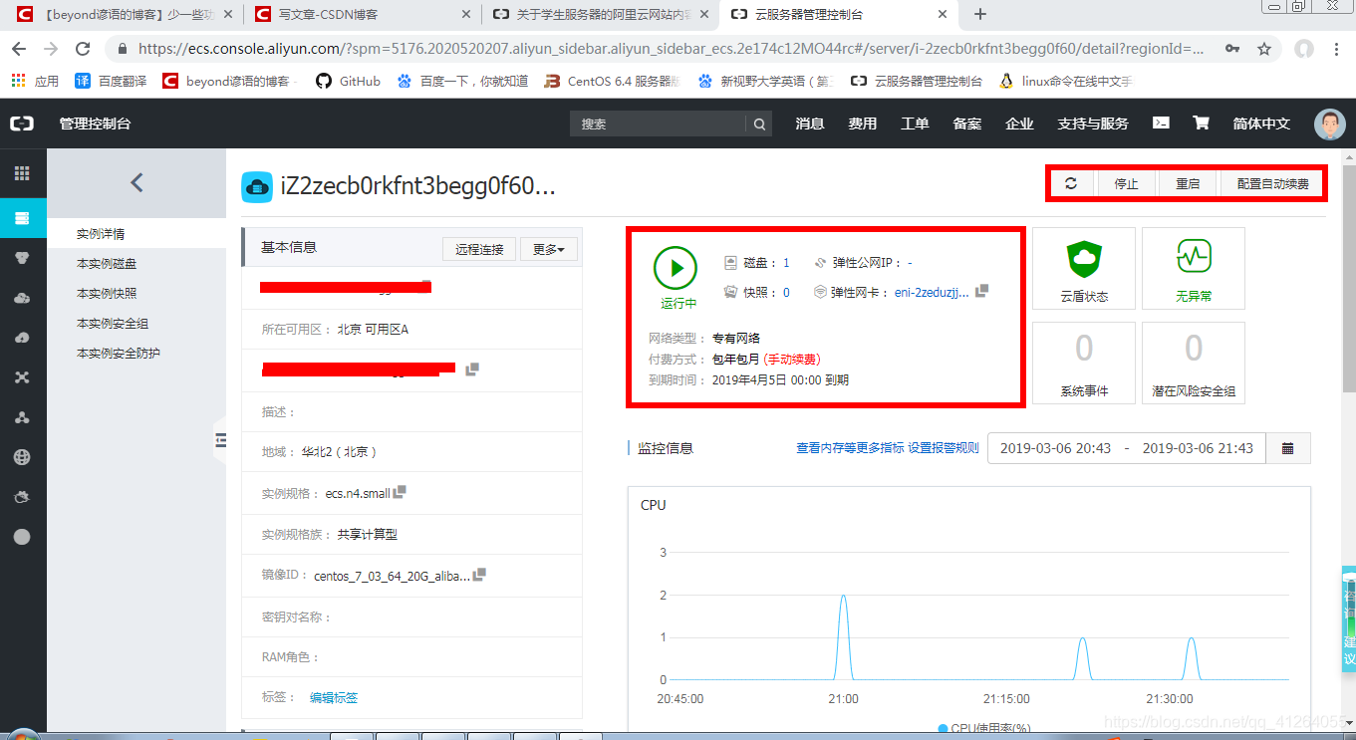Screen dimensions: 1356x740
Task: Click the green running status play icon
Action: 677,267
